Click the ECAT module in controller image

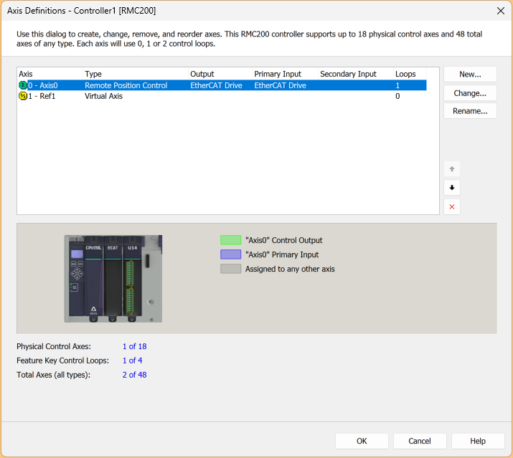pyautogui.click(x=113, y=280)
